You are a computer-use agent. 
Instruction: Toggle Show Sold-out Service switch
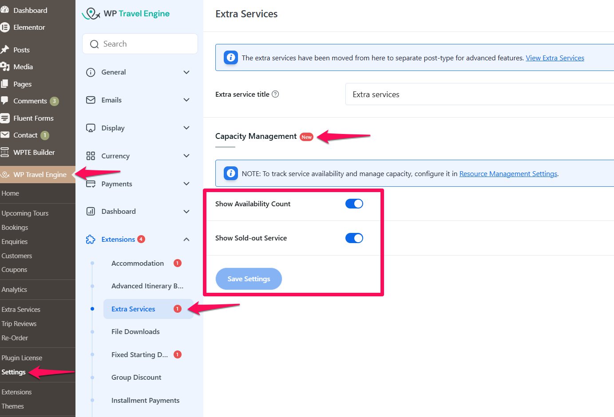[x=354, y=238]
